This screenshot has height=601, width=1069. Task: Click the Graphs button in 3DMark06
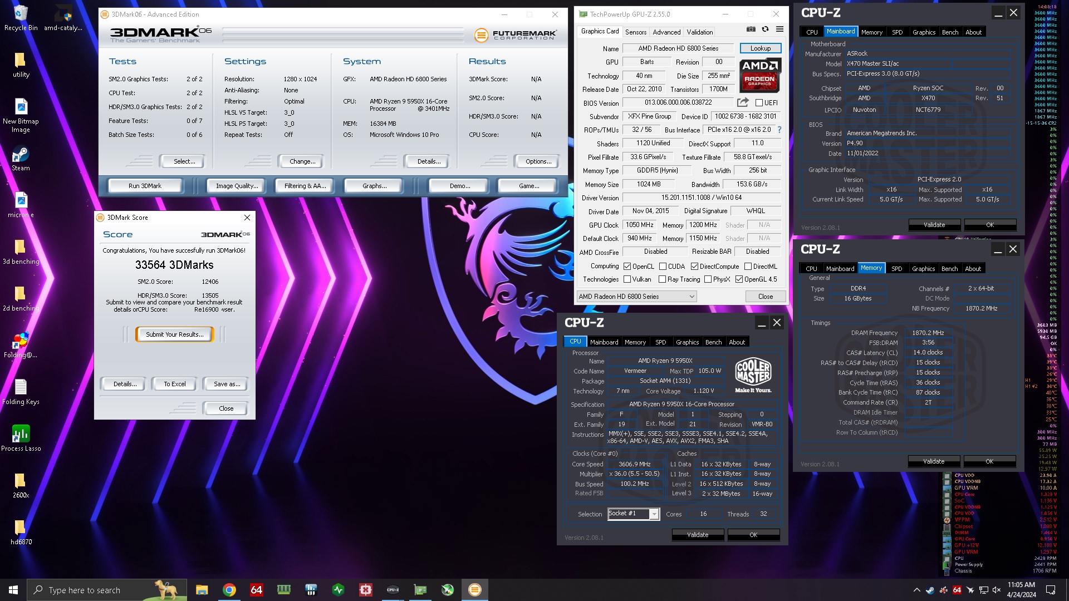pos(374,186)
